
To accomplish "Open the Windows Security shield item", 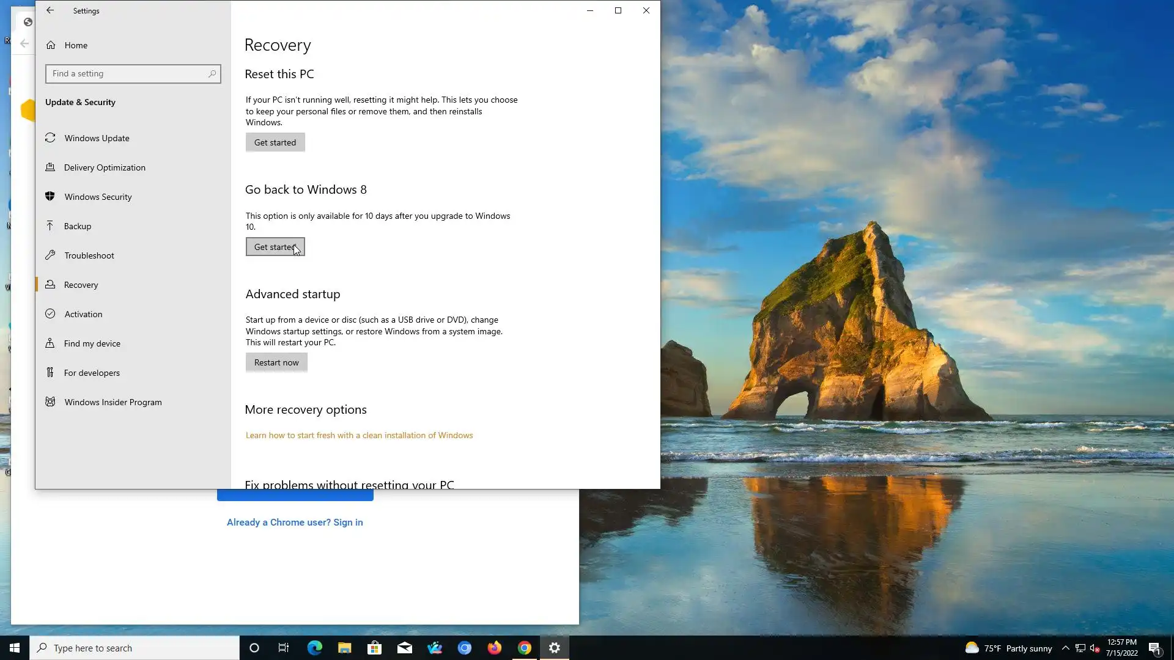I will pyautogui.click(x=98, y=197).
